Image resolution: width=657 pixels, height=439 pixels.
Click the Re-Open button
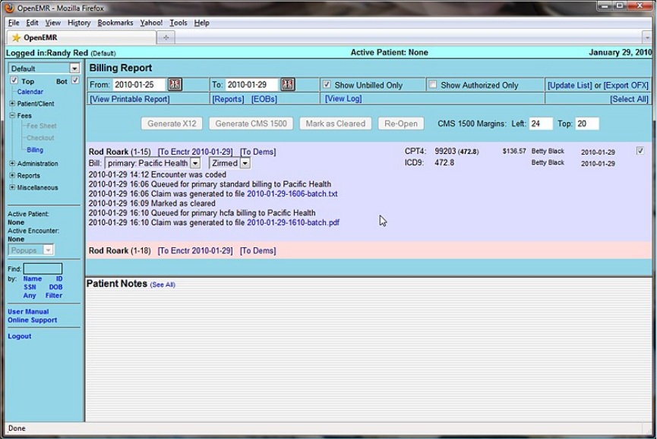tap(400, 124)
